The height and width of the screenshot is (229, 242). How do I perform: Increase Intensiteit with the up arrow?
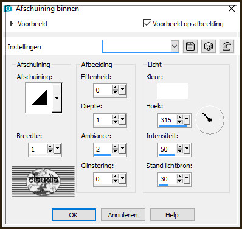180,147
